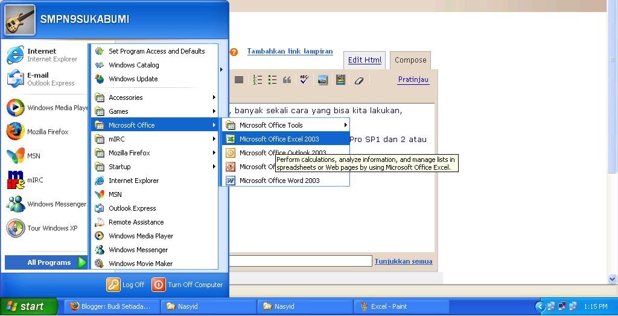Image resolution: width=618 pixels, height=316 pixels.
Task: Click Tunjukkan semua link
Action: (x=403, y=261)
